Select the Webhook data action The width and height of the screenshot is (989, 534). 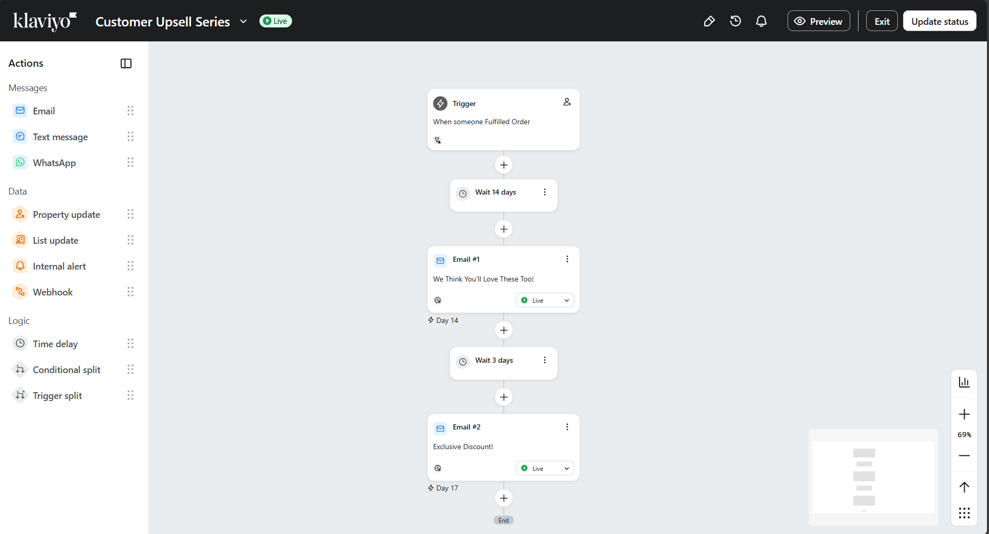[x=52, y=291]
